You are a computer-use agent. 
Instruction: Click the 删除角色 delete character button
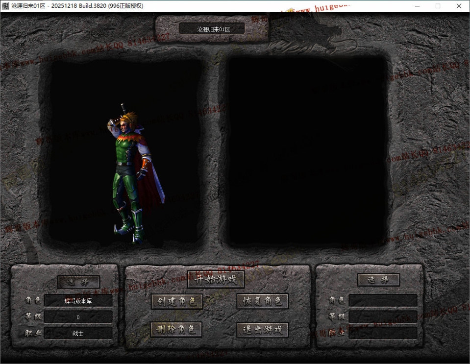click(x=176, y=330)
